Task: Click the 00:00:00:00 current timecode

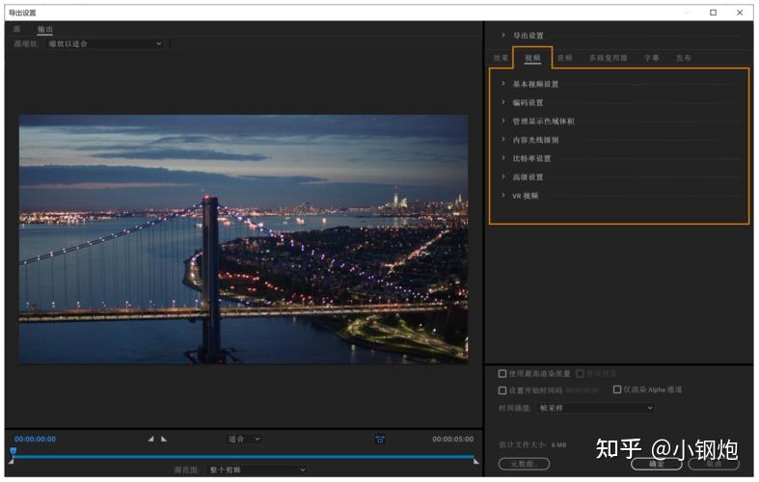Action: pyautogui.click(x=35, y=439)
